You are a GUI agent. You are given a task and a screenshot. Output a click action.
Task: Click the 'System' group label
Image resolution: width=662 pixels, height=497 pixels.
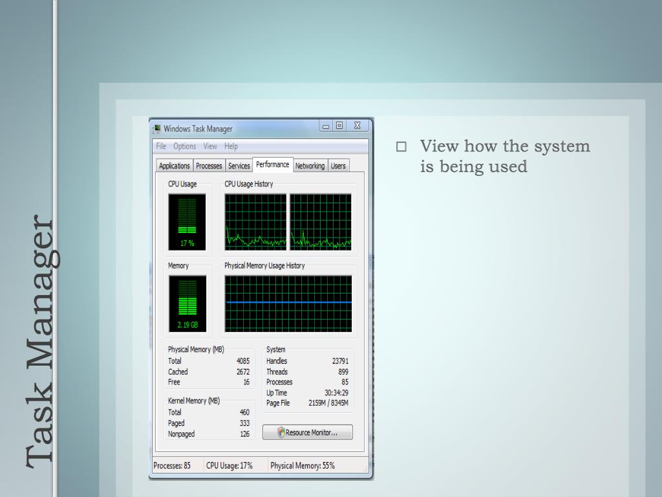tap(275, 349)
